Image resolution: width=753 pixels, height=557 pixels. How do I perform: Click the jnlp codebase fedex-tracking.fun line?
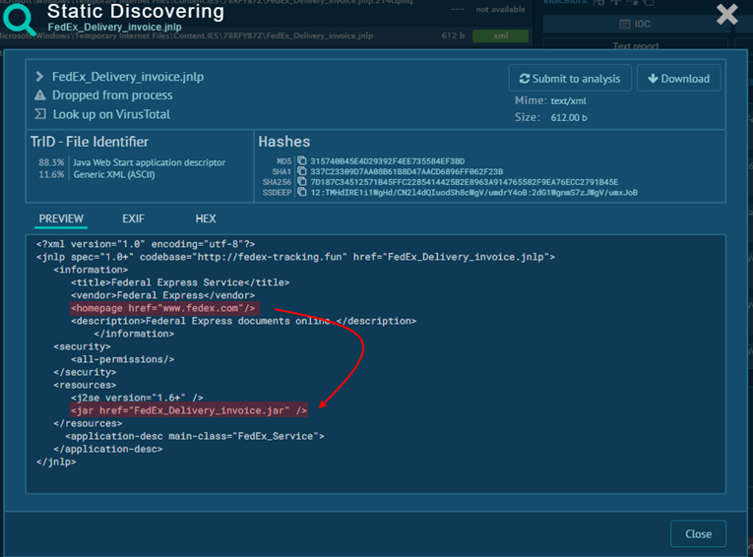[x=295, y=257]
